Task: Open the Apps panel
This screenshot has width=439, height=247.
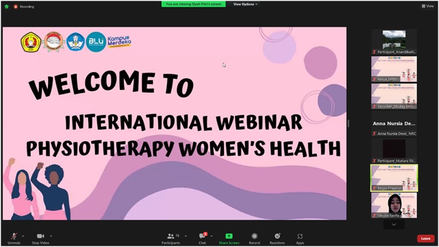Action: (300, 236)
